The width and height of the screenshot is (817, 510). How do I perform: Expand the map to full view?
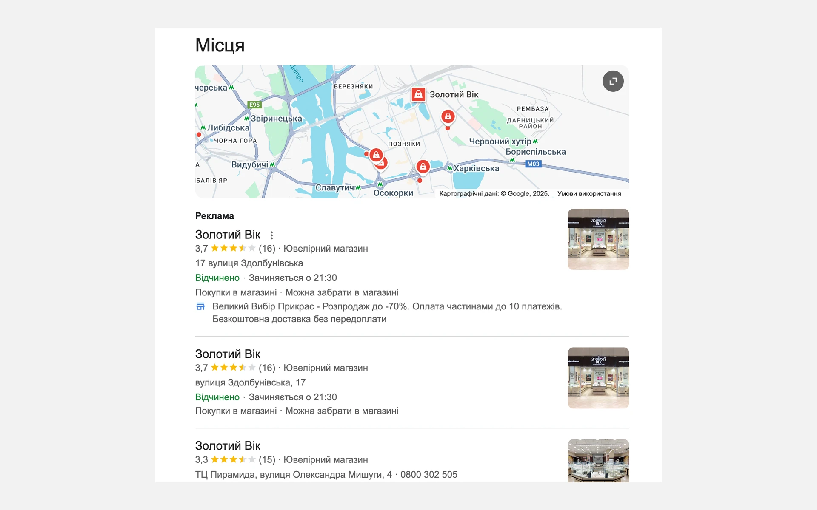click(613, 81)
